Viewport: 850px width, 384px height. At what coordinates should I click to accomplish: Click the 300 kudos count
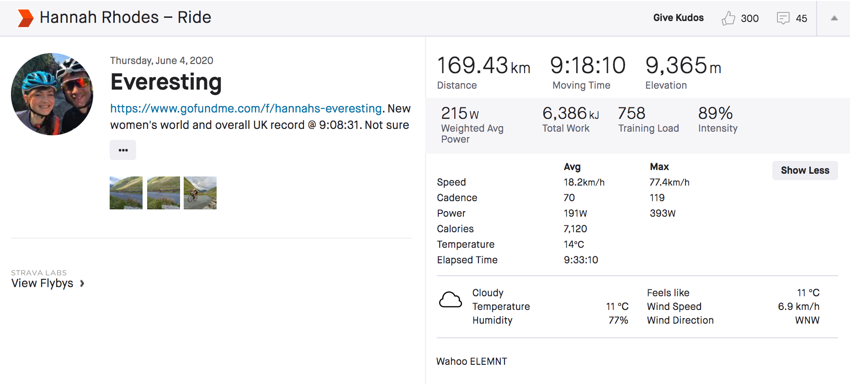tap(749, 18)
